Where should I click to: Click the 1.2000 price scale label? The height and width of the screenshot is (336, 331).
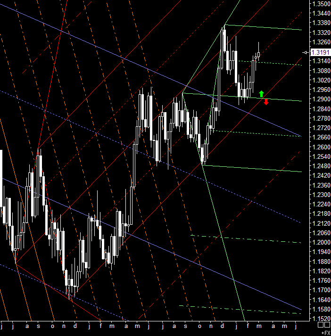click(x=321, y=242)
